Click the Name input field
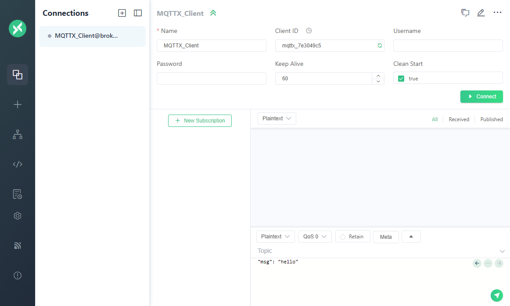Screen dimensions: 510x306 [212, 46]
